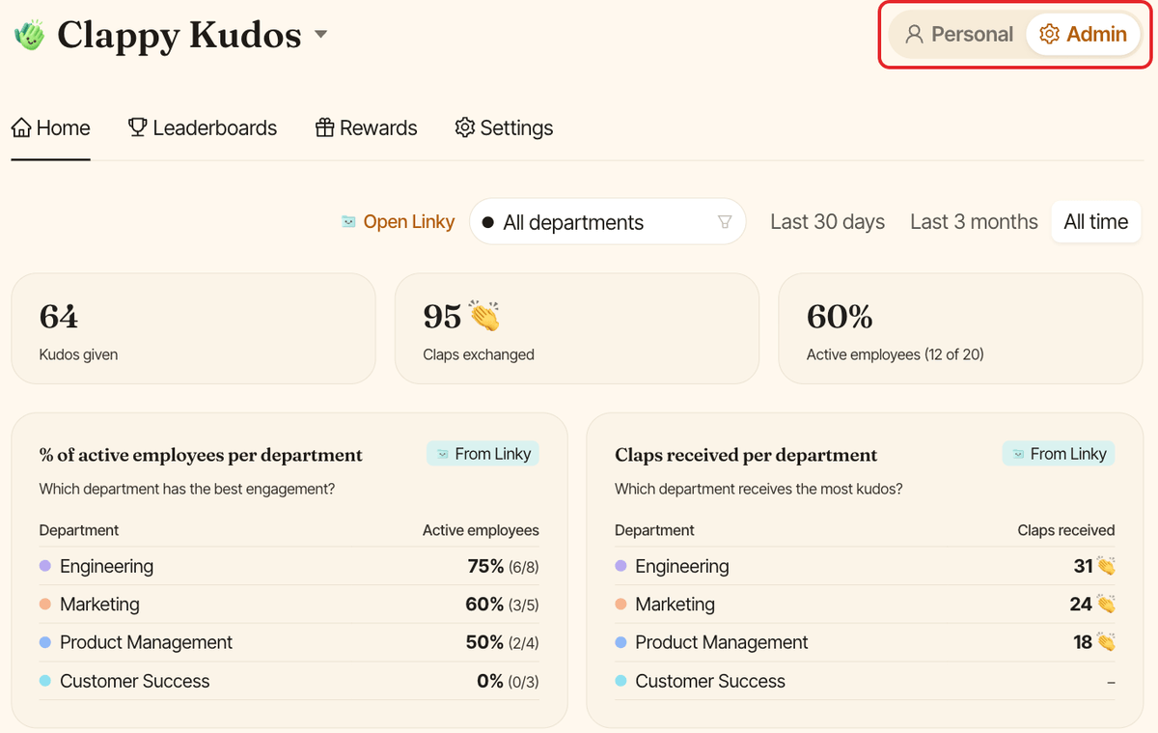1158x733 pixels.
Task: Click the Claps received column header
Action: click(x=1066, y=530)
